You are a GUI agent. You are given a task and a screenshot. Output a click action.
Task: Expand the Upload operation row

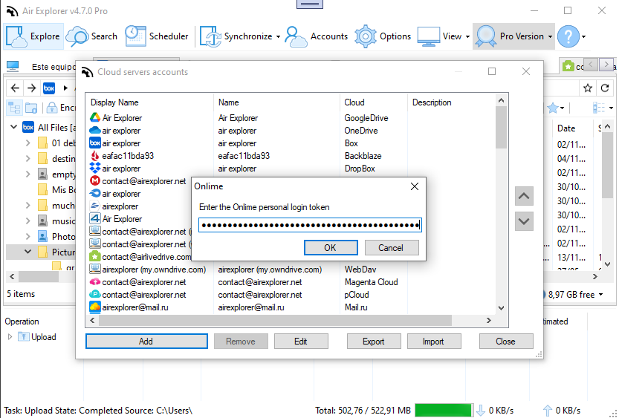coord(10,337)
